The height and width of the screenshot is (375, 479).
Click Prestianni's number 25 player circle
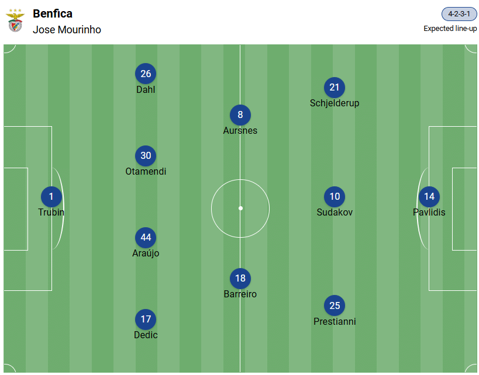pos(335,305)
